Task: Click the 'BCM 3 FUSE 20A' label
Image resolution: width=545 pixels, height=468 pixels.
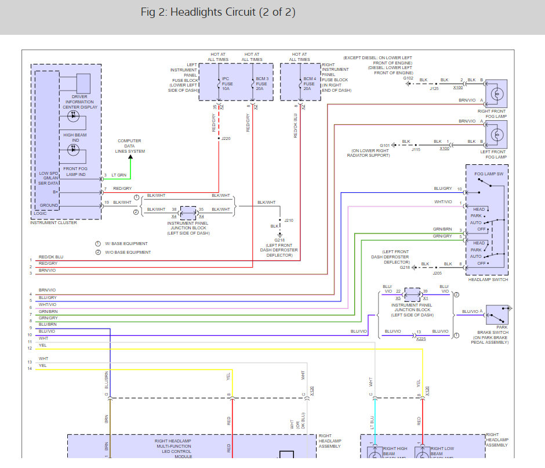Action: tap(262, 84)
